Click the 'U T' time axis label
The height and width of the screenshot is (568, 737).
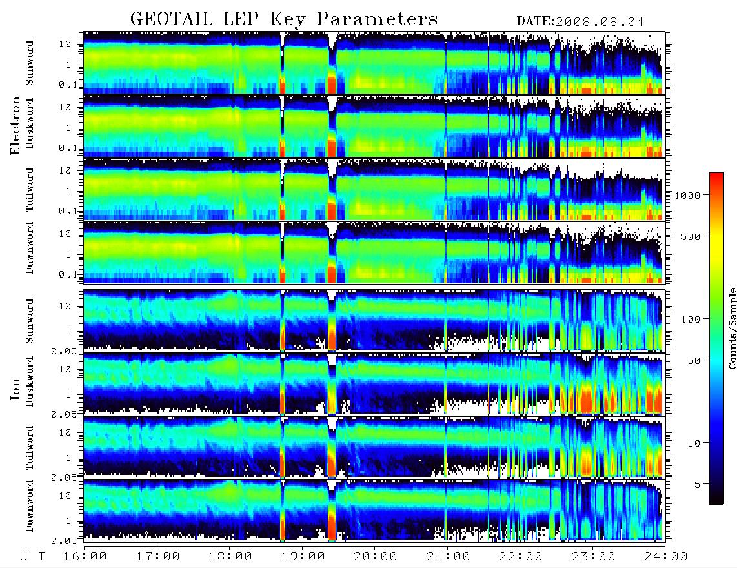point(33,557)
